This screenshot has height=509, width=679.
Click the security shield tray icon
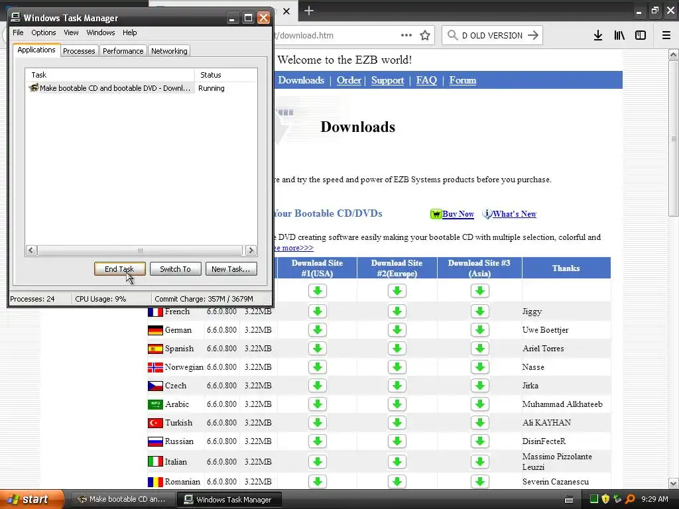605,499
